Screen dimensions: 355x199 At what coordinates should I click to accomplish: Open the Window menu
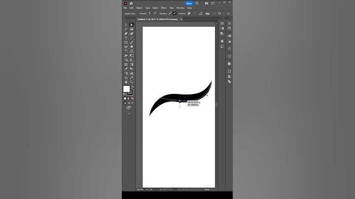click(180, 8)
